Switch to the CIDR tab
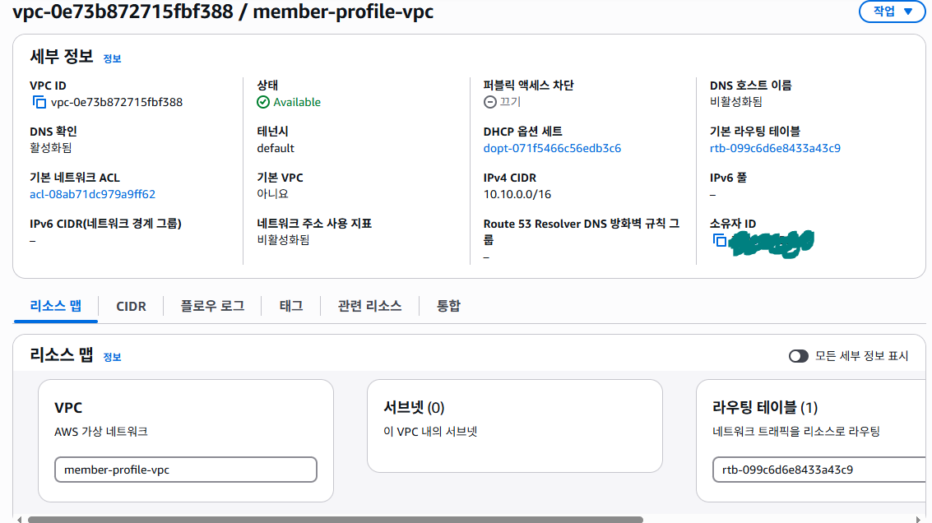 coord(131,306)
